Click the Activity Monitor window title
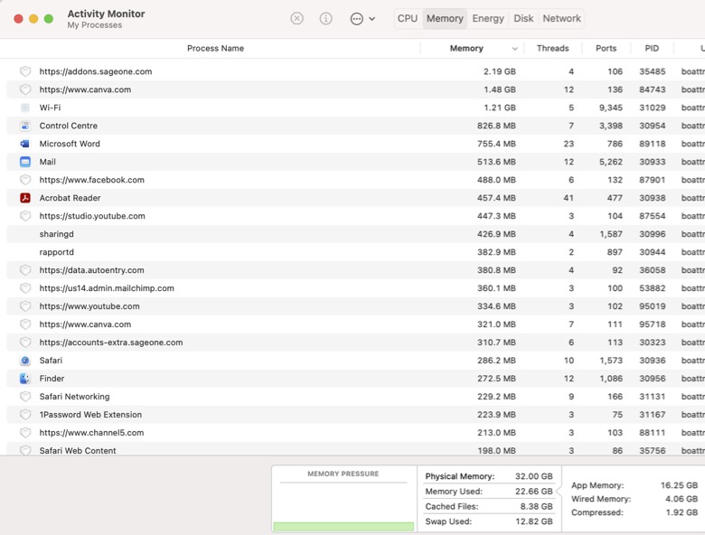Screen dimensions: 705x535 [106, 14]
